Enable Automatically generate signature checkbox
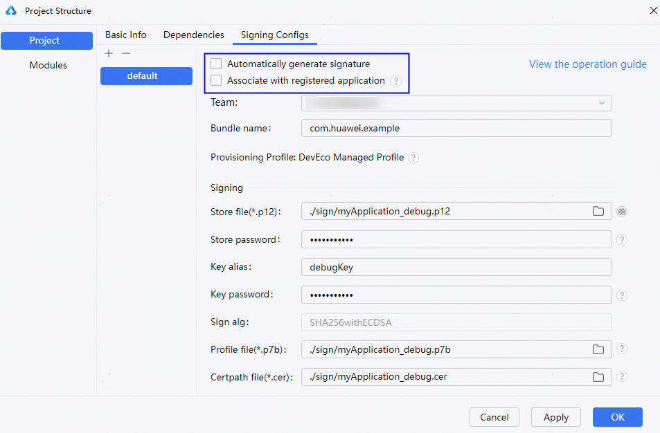Viewport: 660px width, 433px height. click(x=216, y=64)
